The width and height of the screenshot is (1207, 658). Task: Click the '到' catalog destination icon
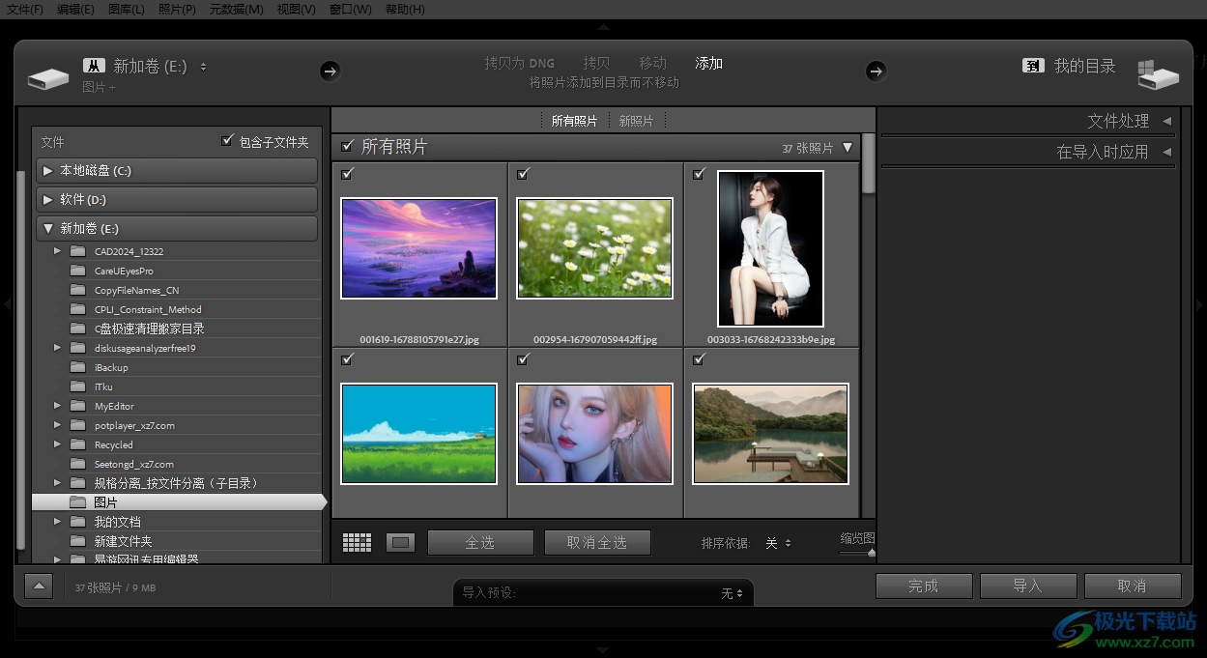point(1032,66)
